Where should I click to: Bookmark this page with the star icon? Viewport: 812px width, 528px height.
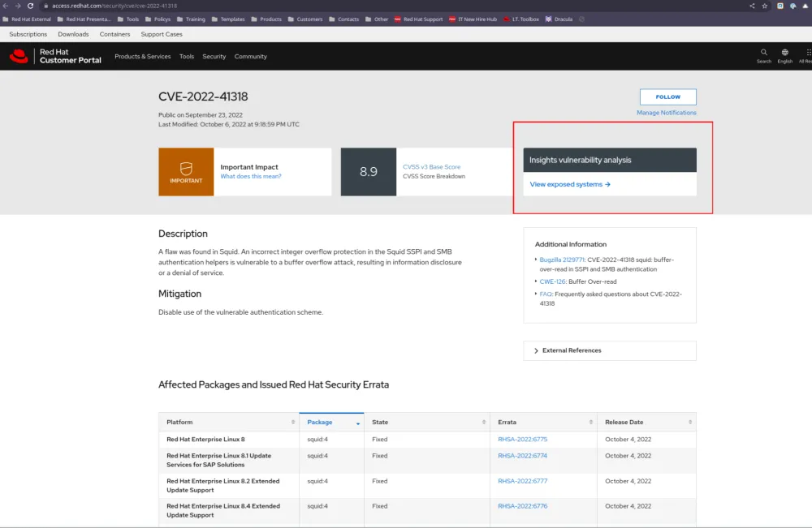(x=764, y=6)
